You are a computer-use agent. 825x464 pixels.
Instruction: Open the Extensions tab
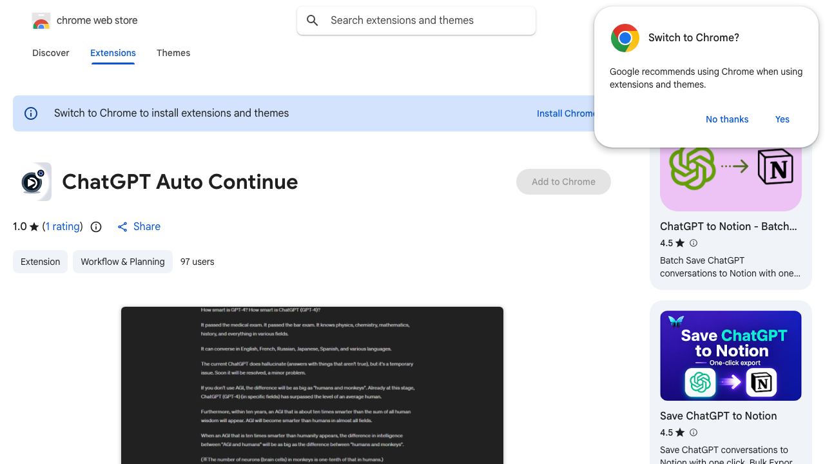coord(113,53)
